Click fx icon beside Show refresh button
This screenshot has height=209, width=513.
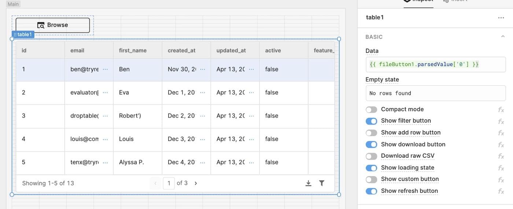501,191
